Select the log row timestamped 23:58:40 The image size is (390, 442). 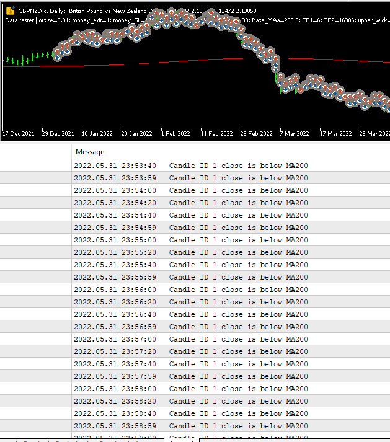point(195,413)
